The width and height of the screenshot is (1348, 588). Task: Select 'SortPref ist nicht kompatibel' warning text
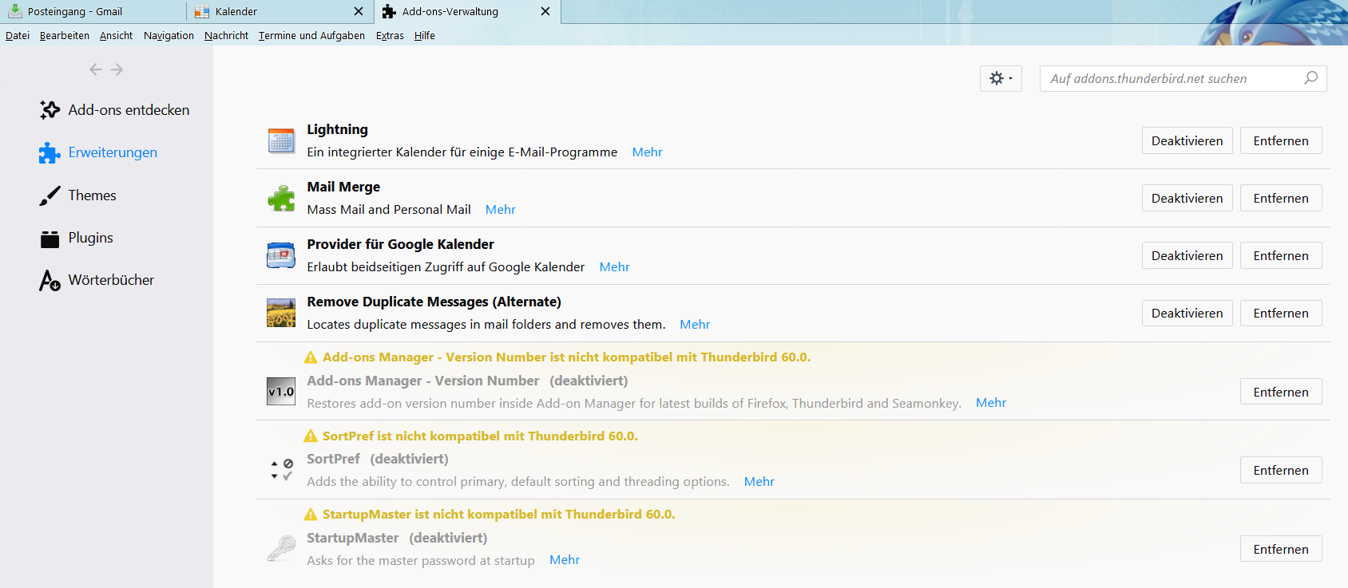point(480,436)
